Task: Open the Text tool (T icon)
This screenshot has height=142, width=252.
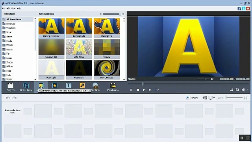Action: pos(69,86)
